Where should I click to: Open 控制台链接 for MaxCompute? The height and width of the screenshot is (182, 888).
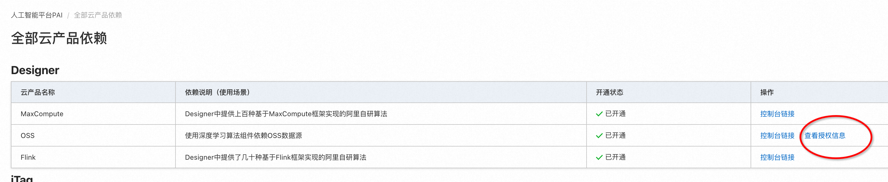pyautogui.click(x=777, y=114)
